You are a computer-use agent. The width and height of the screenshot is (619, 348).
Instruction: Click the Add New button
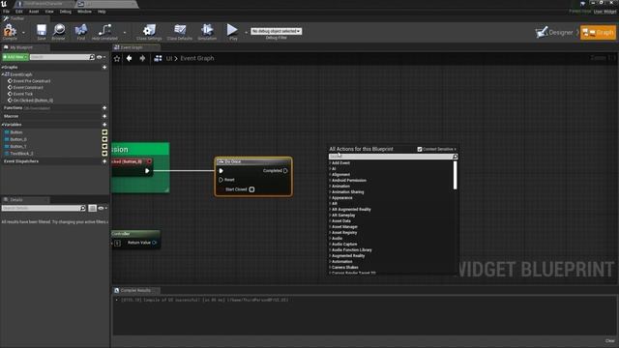click(15, 57)
